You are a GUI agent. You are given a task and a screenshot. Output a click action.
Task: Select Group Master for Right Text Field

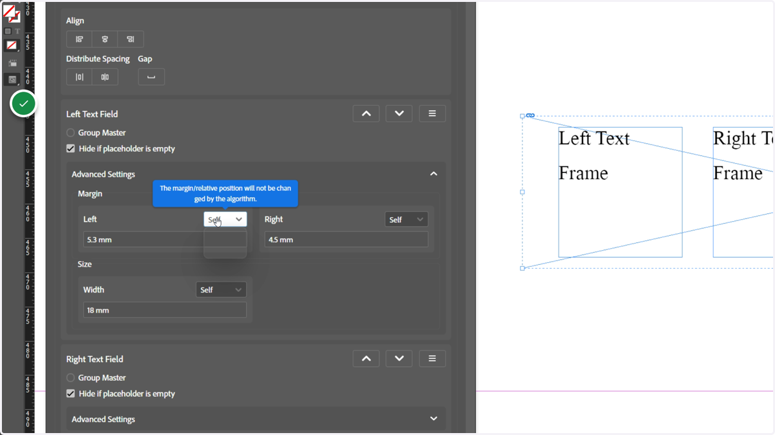tap(70, 378)
